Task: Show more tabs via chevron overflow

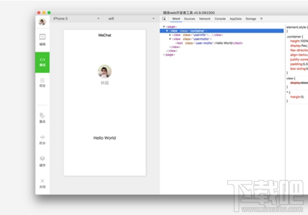Action: click(x=261, y=18)
